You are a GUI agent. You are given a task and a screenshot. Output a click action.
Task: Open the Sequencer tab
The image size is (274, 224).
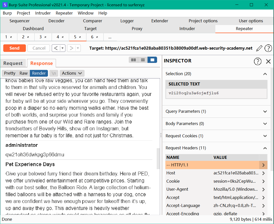coord(20,21)
